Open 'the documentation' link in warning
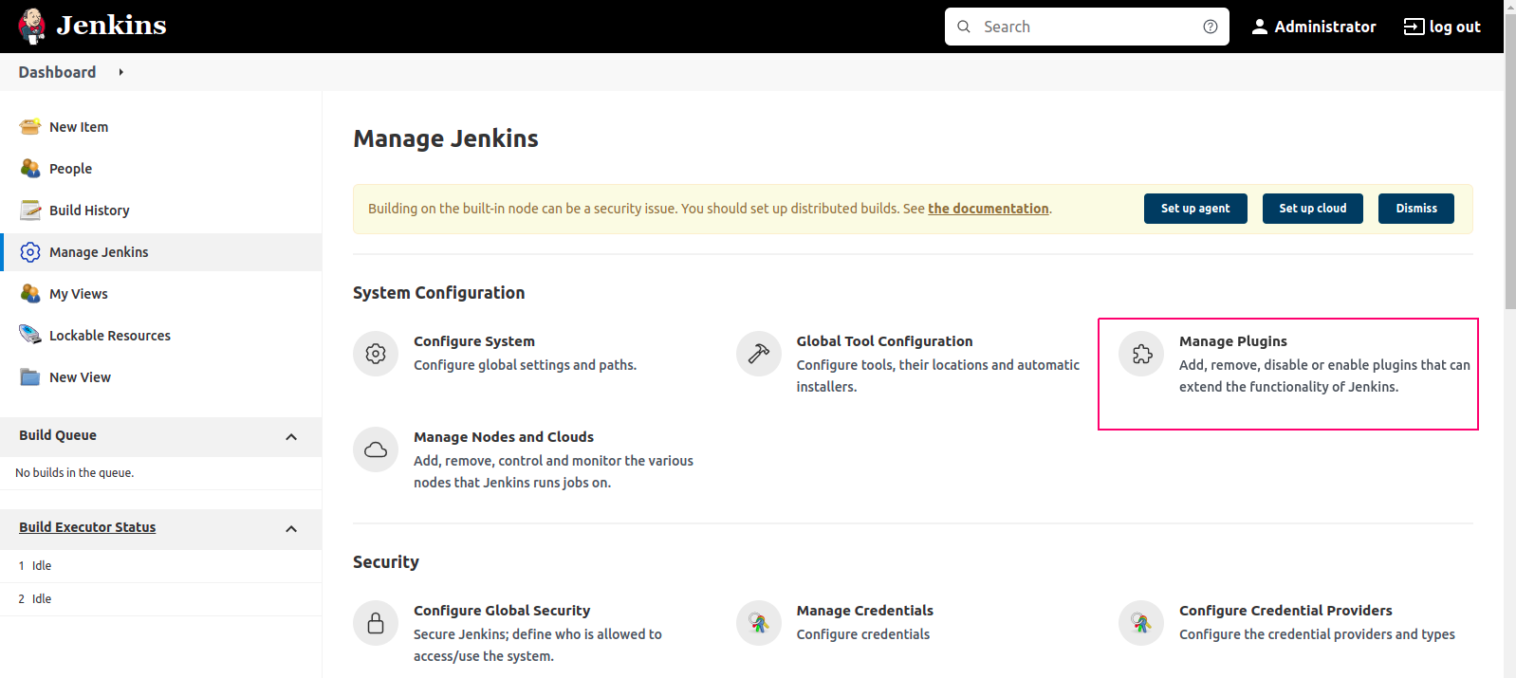 point(989,209)
